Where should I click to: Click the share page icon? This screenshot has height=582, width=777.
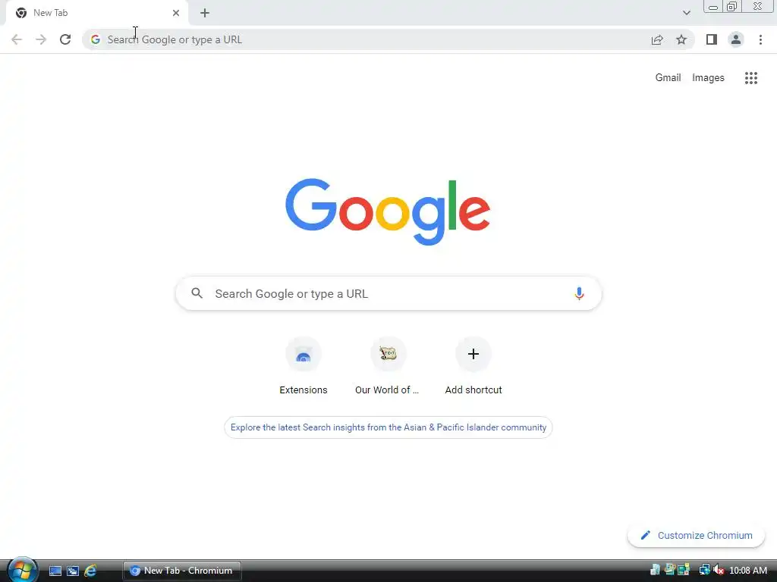point(657,39)
